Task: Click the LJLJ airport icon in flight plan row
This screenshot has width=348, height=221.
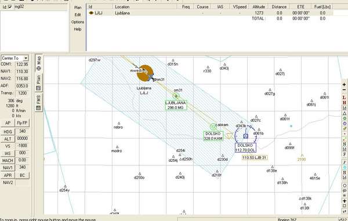Action: (91, 13)
